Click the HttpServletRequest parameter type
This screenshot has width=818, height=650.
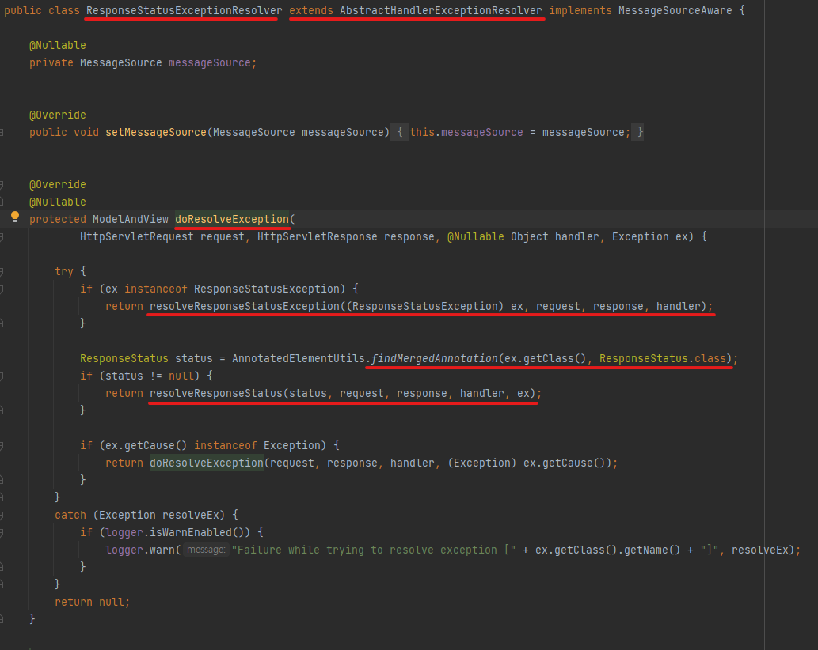[137, 237]
